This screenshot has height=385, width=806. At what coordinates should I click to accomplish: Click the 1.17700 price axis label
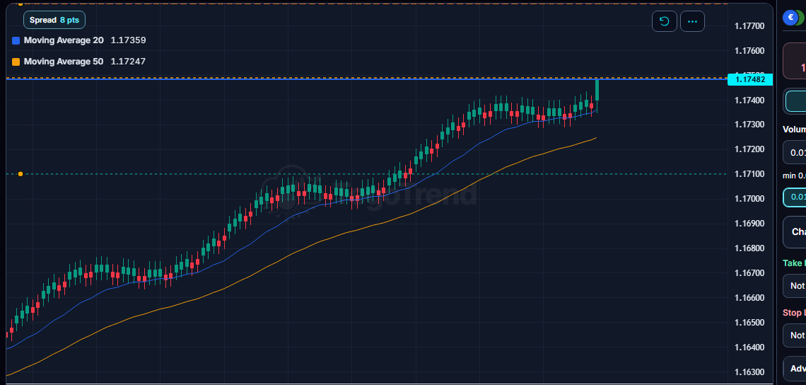(750, 26)
